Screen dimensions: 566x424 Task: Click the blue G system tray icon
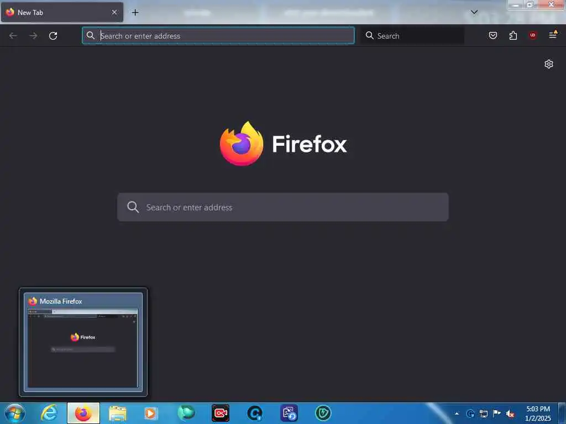coord(470,414)
